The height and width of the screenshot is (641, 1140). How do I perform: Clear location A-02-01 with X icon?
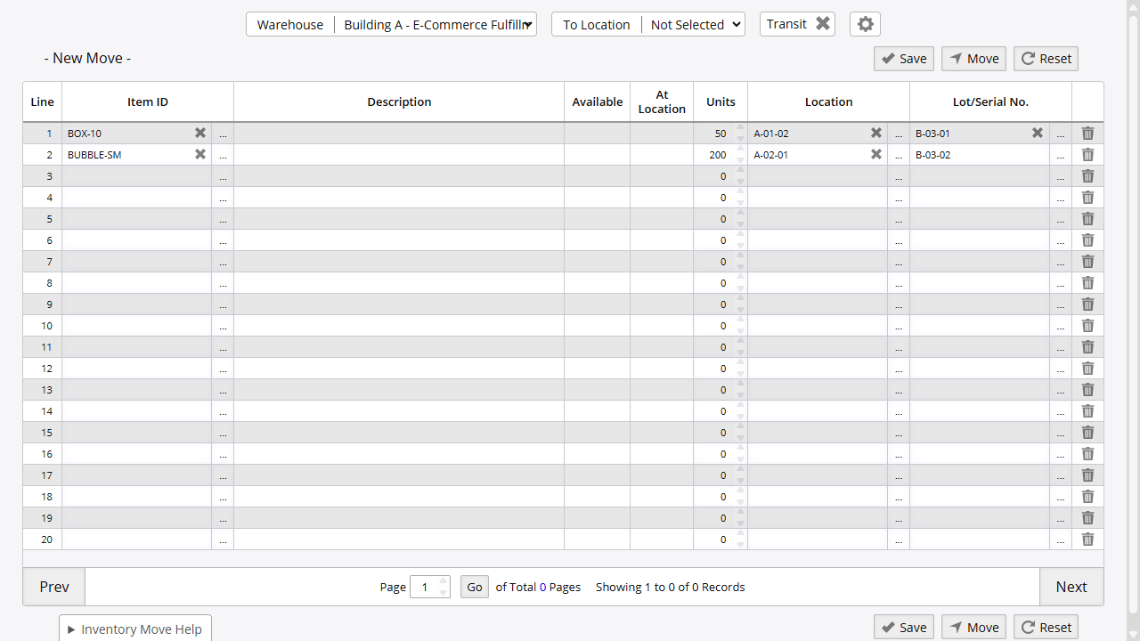click(x=876, y=155)
